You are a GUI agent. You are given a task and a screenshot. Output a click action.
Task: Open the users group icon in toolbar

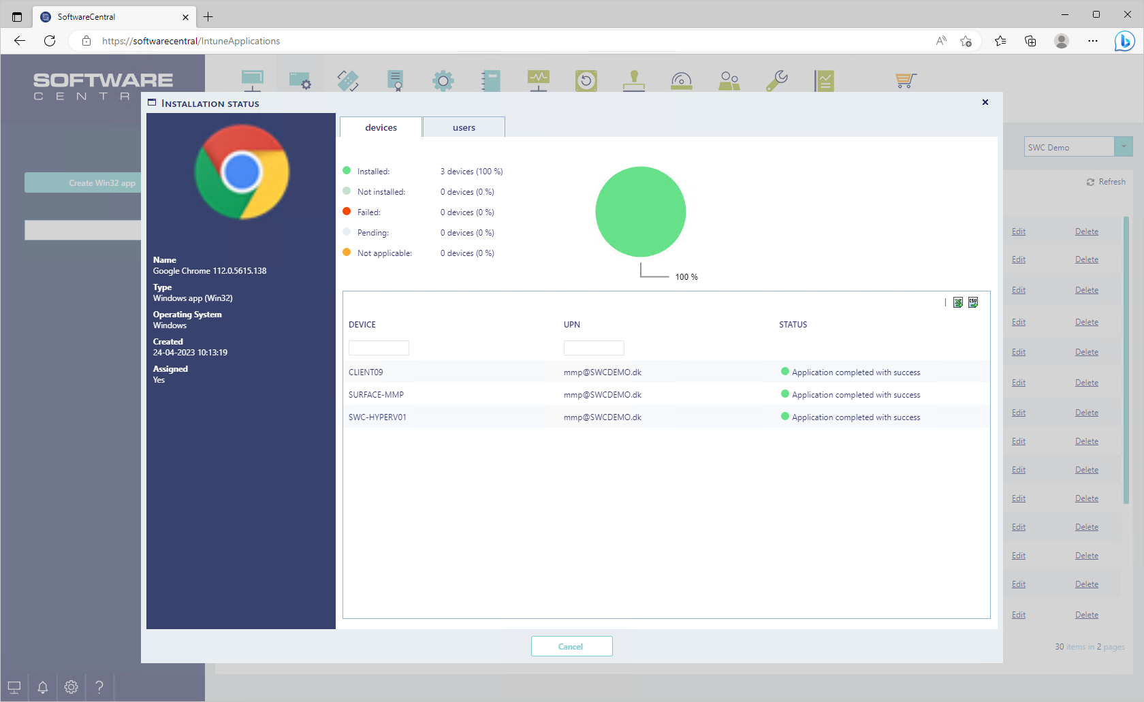coord(729,81)
